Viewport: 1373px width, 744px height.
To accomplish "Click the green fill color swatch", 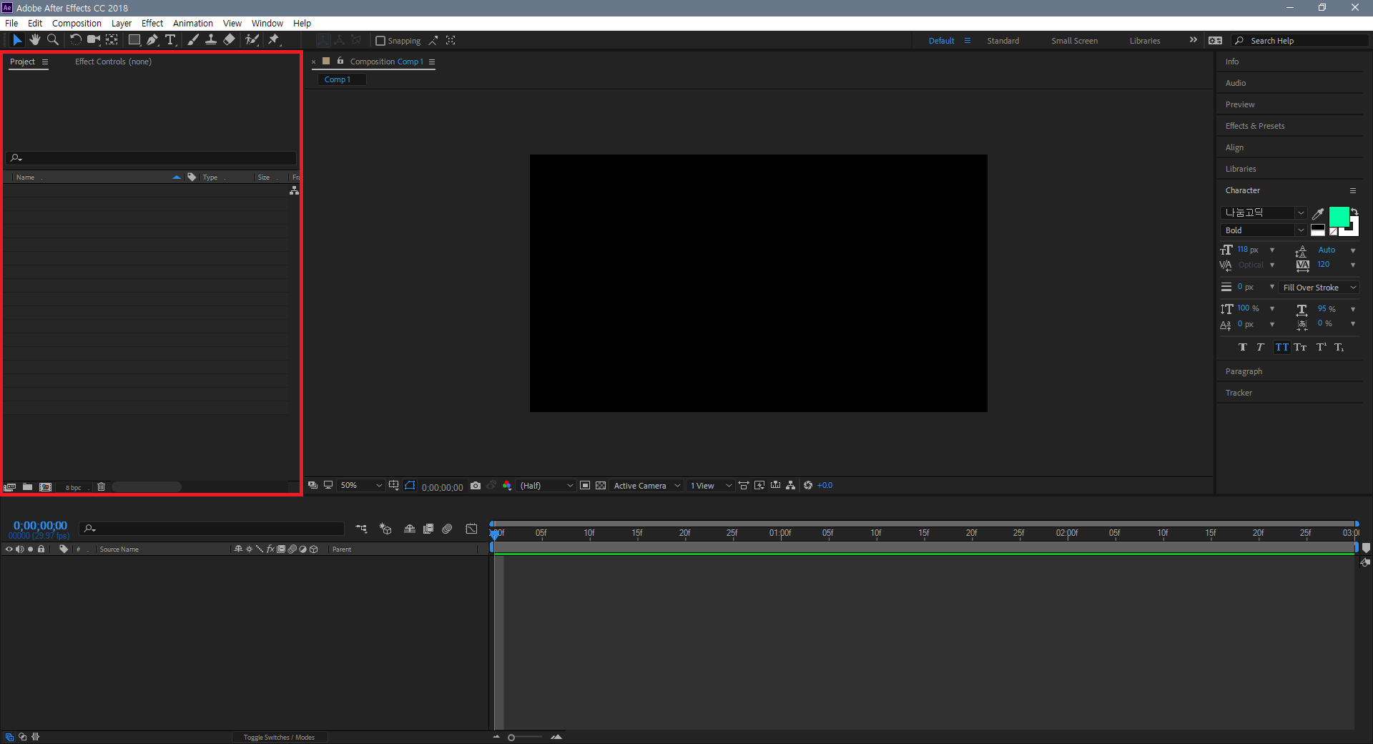I will pos(1339,217).
